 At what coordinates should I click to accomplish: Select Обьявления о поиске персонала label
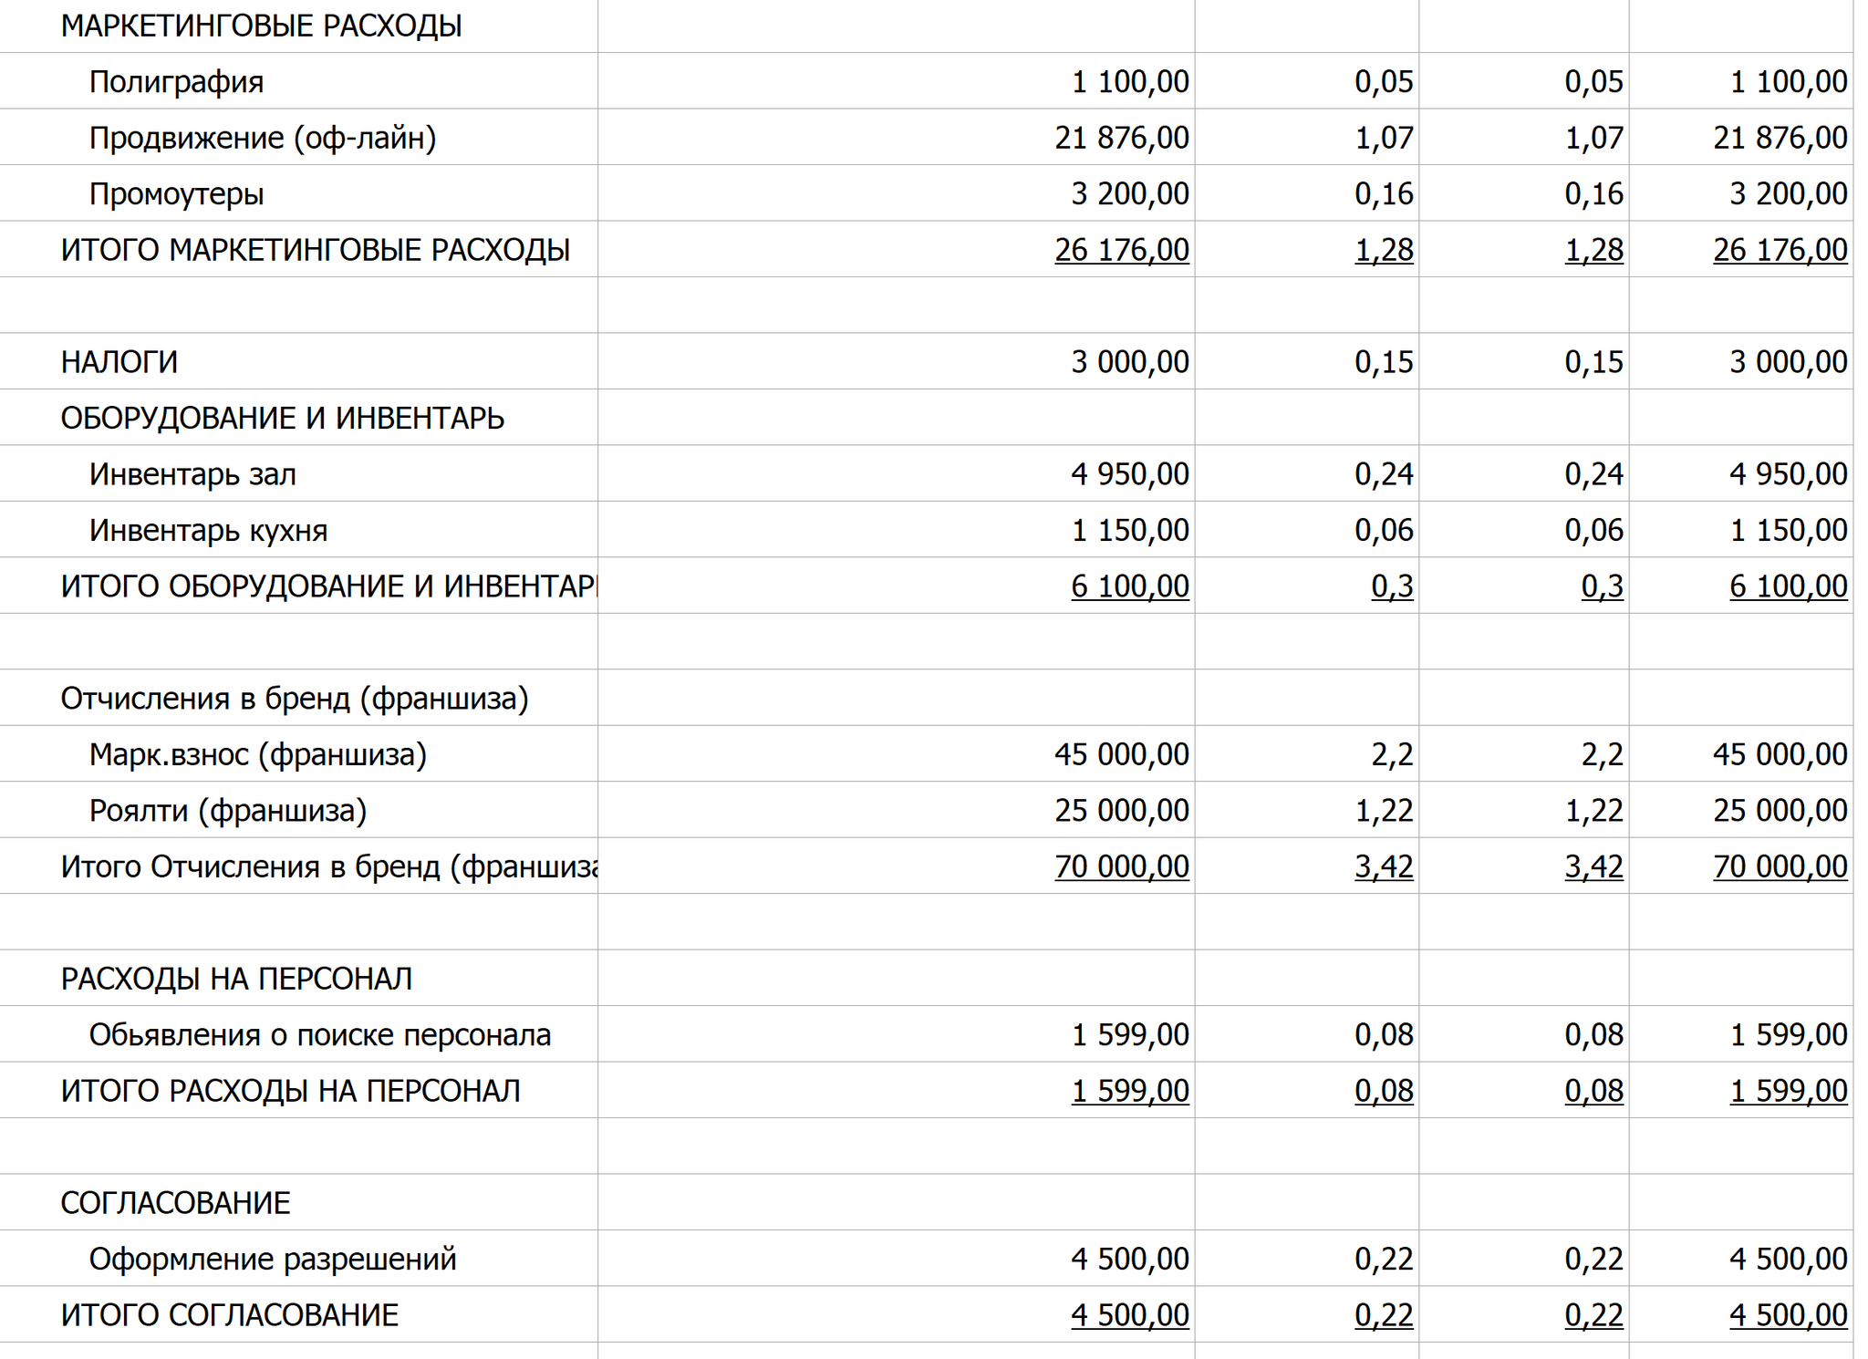click(x=319, y=1035)
